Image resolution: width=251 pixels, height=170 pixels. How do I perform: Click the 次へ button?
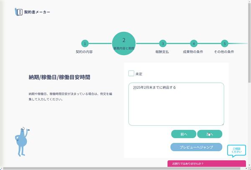tap(210, 134)
